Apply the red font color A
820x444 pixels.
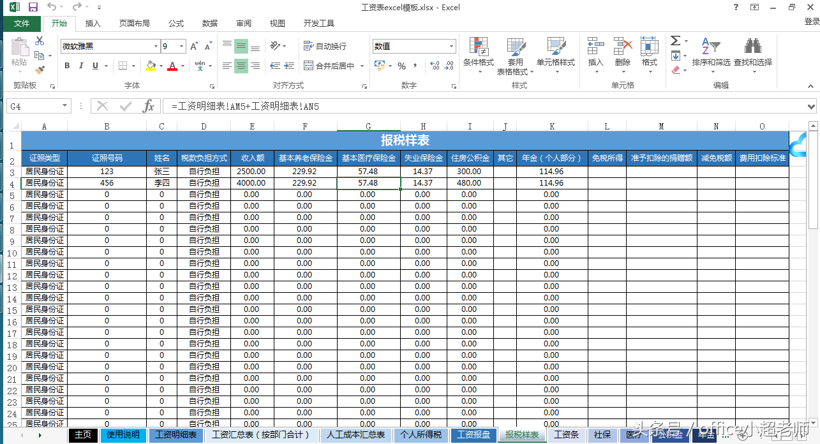click(172, 66)
